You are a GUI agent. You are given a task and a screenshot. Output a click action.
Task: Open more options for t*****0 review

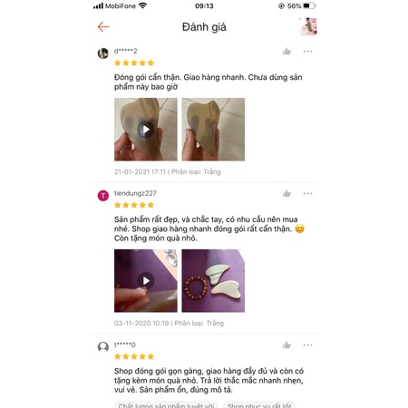307,345
